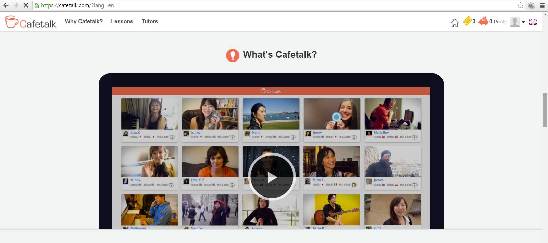Click Lisa.K tutor thumbnail
The width and height of the screenshot is (548, 243).
click(x=149, y=114)
